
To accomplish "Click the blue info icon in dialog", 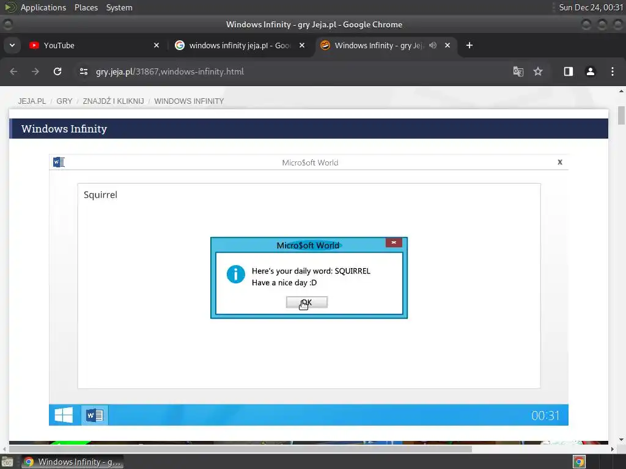I will click(x=235, y=274).
